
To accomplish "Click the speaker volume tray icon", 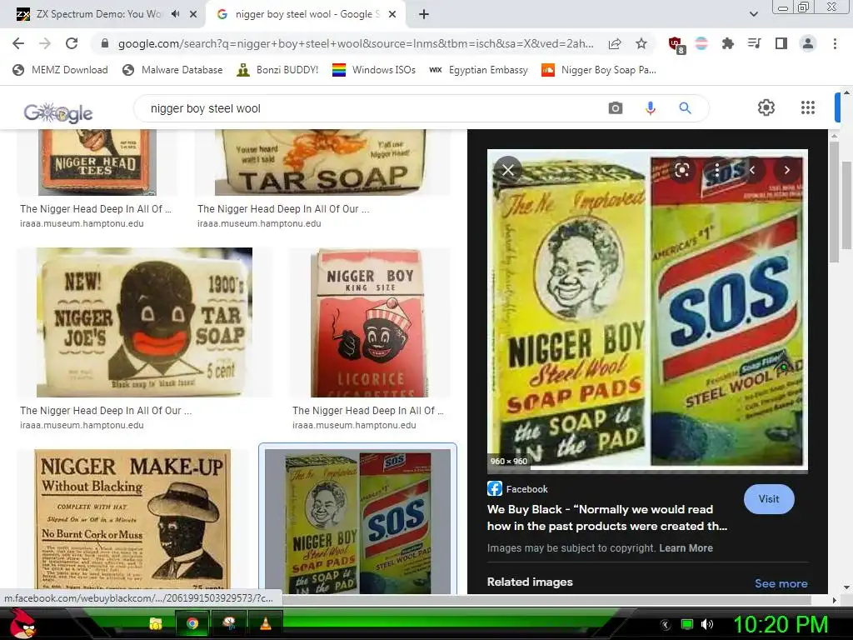I will (x=707, y=624).
